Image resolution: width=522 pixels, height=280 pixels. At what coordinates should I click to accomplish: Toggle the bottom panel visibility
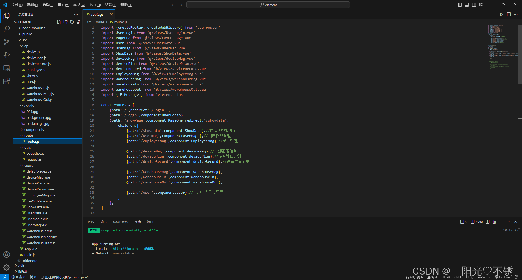coord(467,5)
